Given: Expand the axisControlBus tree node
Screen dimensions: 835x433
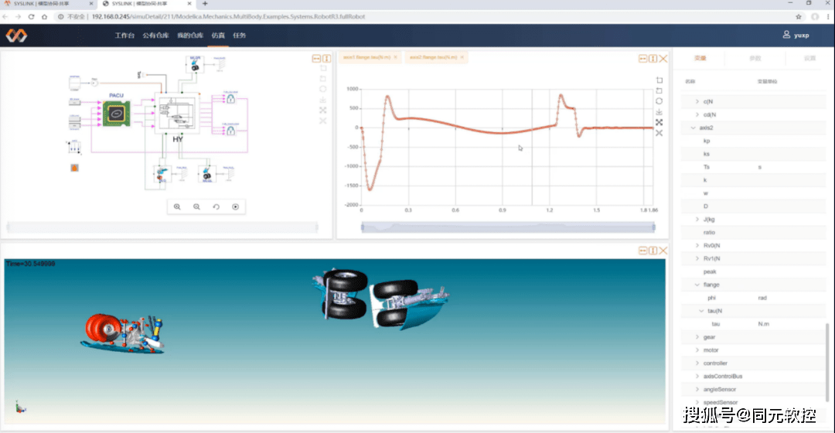Looking at the screenshot, I should tap(697, 376).
